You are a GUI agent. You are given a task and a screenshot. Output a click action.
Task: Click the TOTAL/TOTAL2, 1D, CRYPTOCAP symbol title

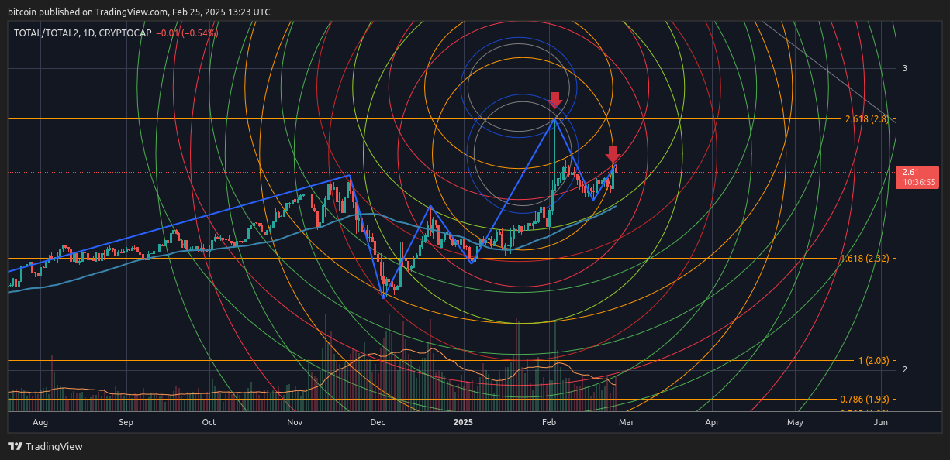point(81,33)
